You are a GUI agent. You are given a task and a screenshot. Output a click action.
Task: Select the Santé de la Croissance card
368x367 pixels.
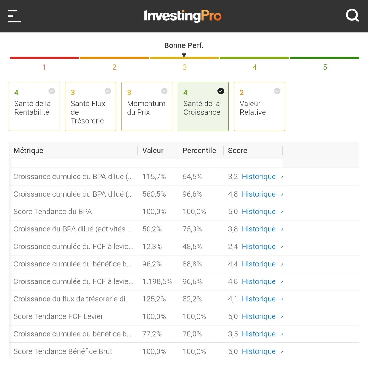coord(203,106)
